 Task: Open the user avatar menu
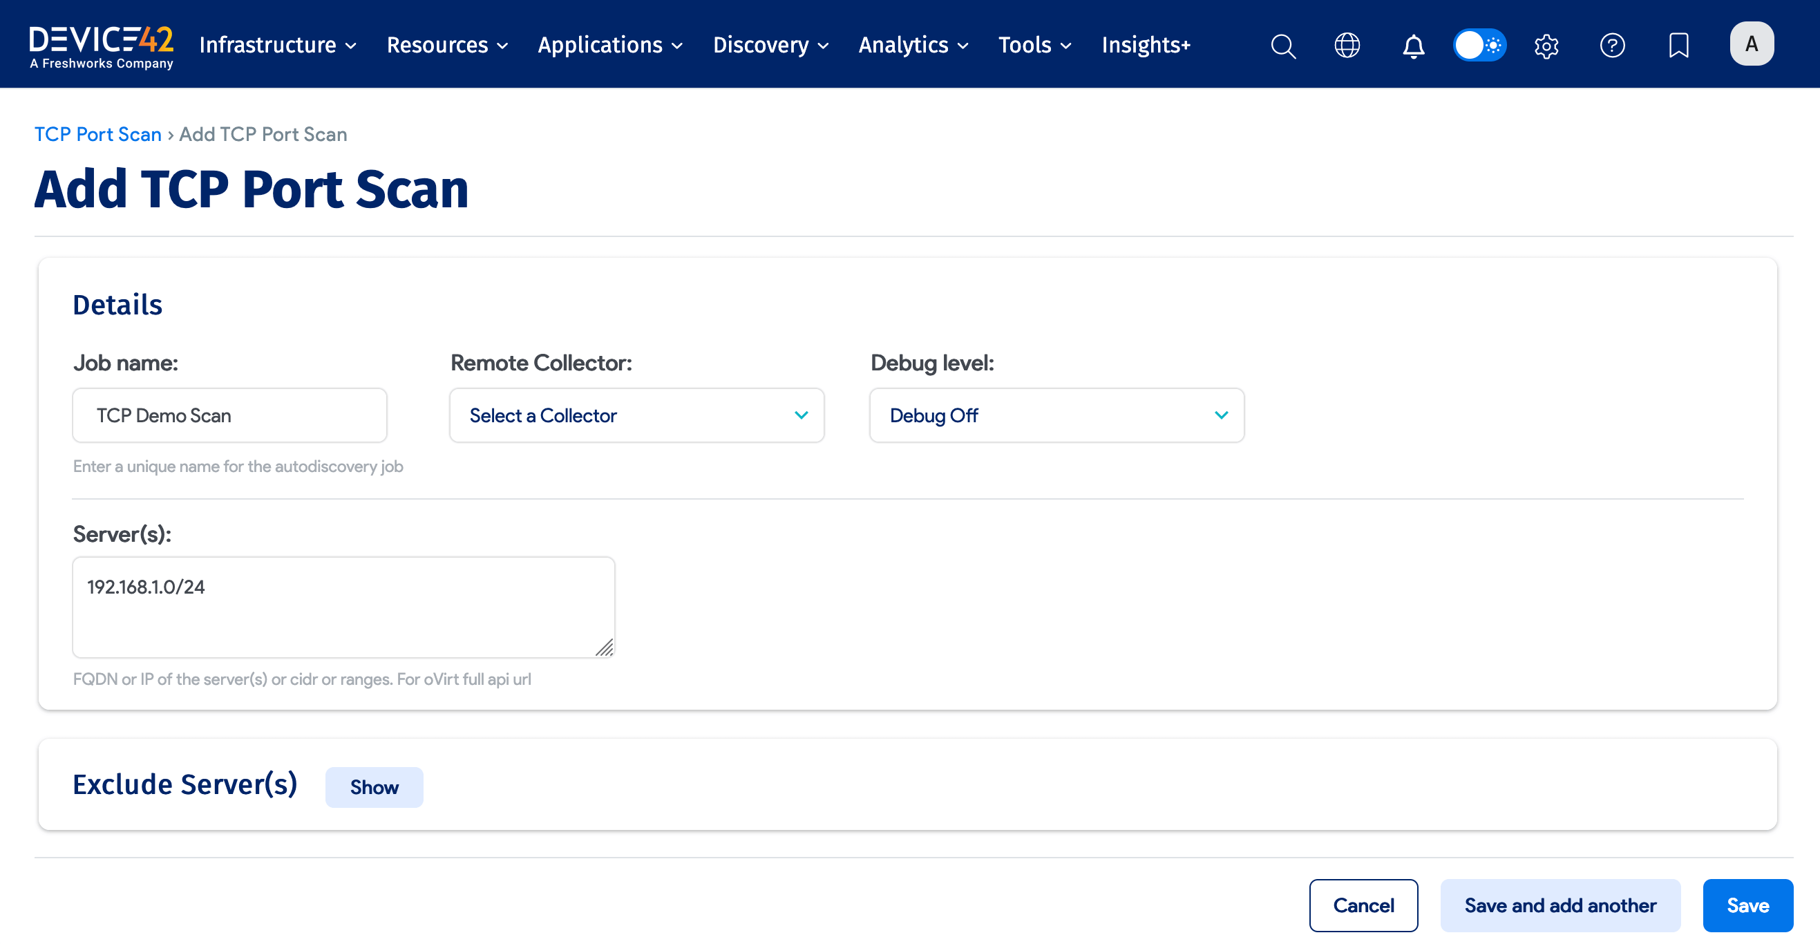tap(1752, 44)
